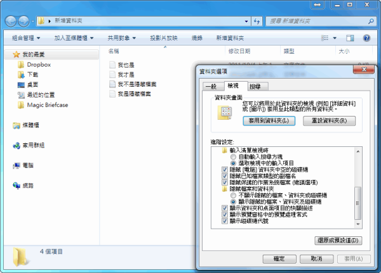Click the Forward navigation arrow
Screen dimensions: 381x273
pos(24,22)
